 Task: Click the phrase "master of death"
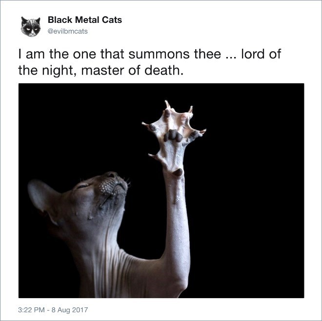pyautogui.click(x=131, y=70)
